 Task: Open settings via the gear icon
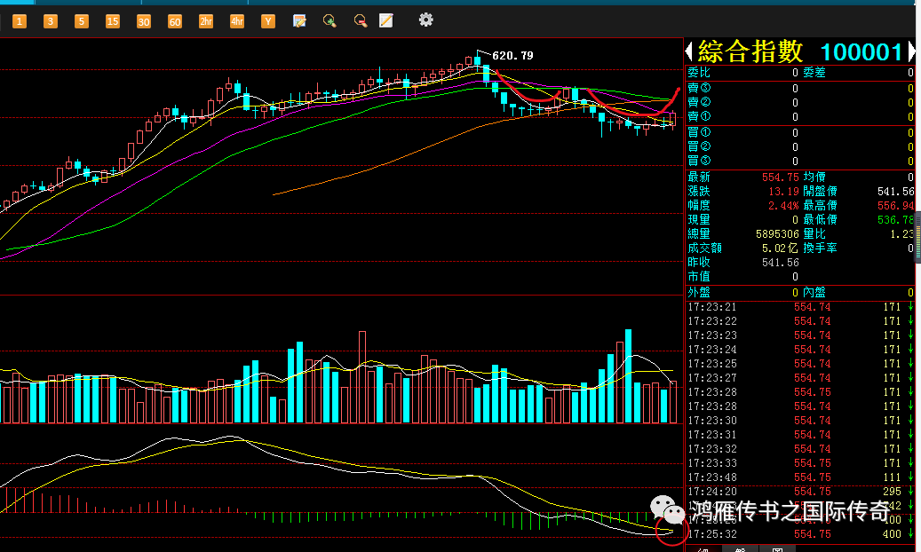click(425, 20)
